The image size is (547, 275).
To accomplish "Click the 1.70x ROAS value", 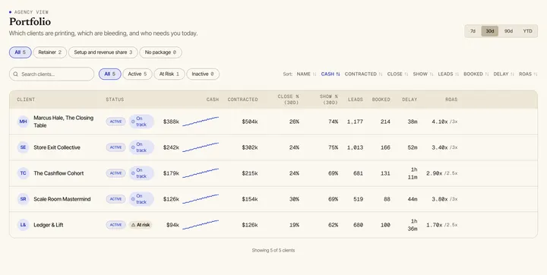I will point(435,225).
